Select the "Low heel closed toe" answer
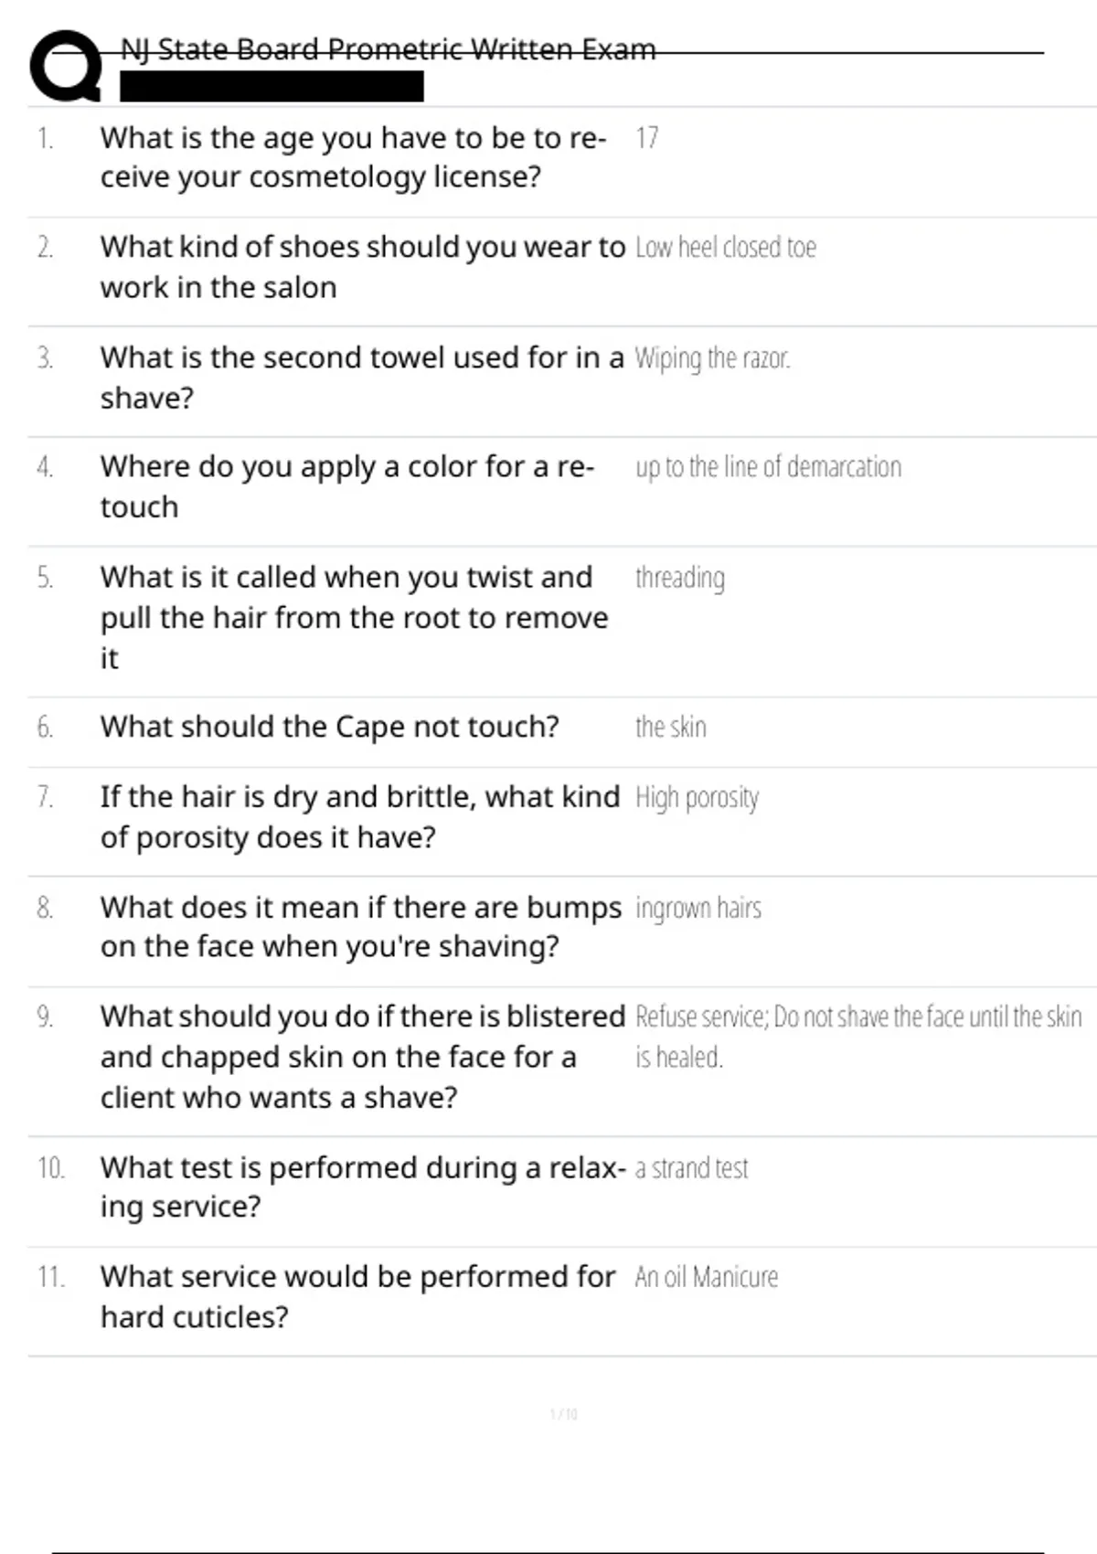 [x=725, y=248]
